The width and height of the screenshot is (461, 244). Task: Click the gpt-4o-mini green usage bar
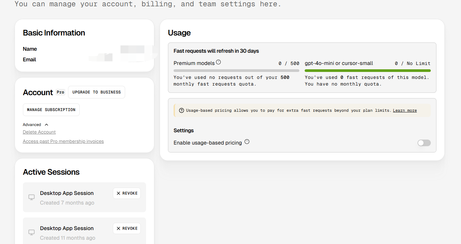click(x=368, y=71)
